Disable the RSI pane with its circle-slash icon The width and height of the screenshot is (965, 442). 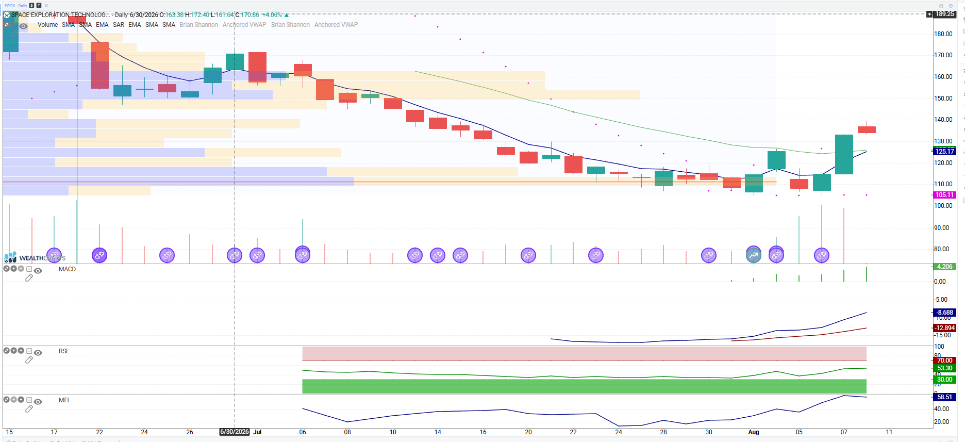tap(7, 351)
